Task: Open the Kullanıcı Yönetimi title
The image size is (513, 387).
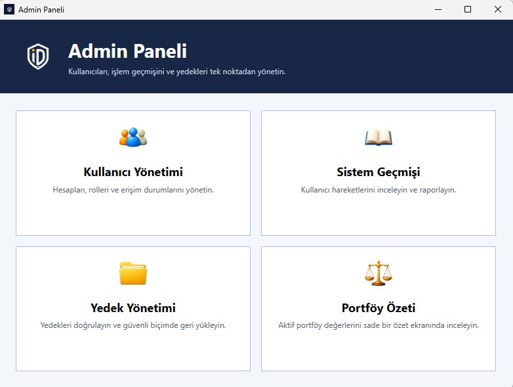Action: 133,172
